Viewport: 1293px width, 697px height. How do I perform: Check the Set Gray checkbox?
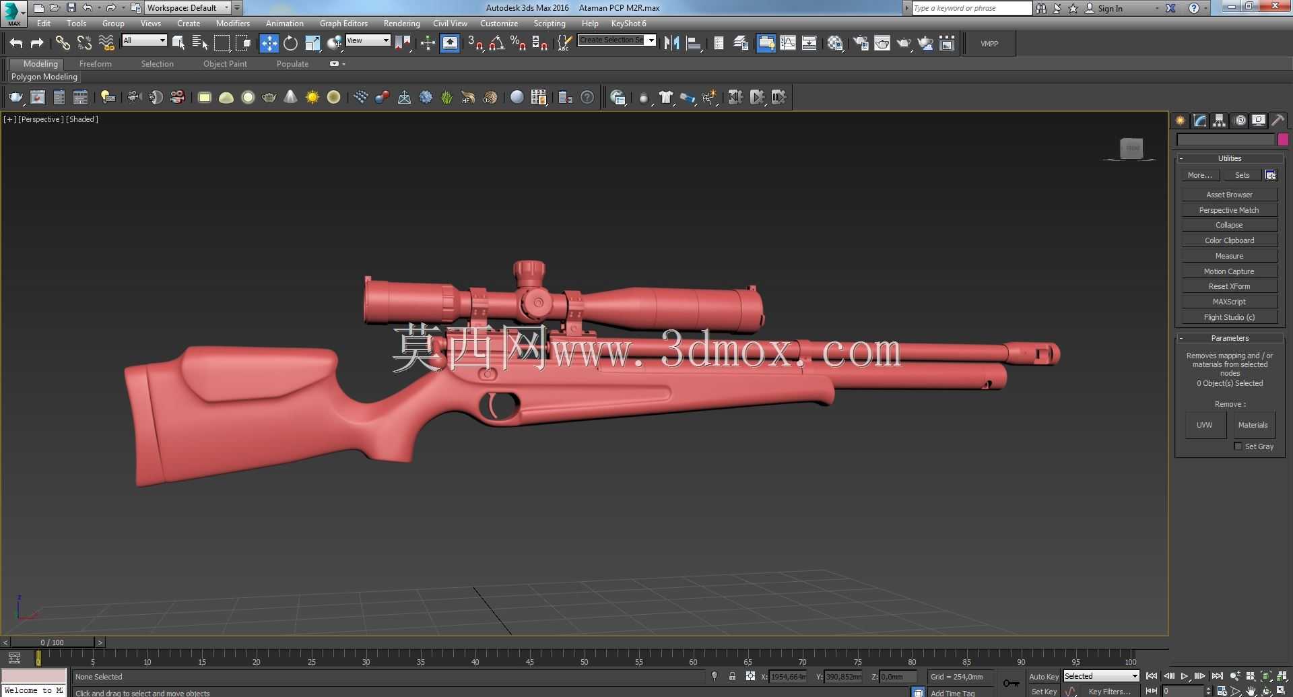coord(1238,446)
